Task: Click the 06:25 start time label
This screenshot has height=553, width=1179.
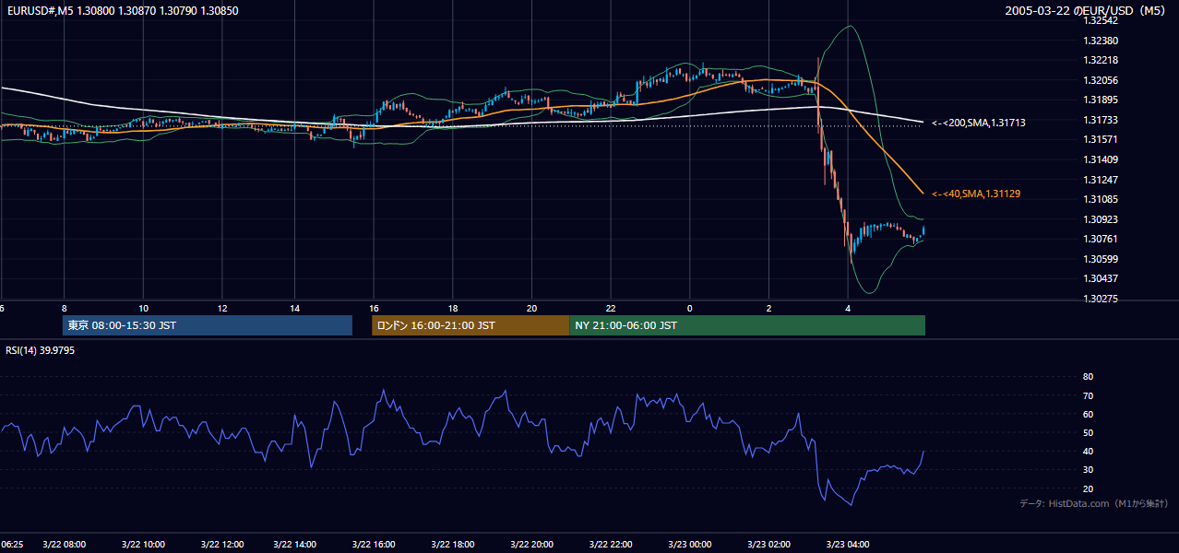Action: [12, 545]
